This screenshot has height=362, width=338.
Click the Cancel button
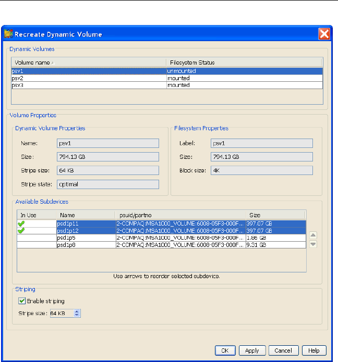(284, 351)
